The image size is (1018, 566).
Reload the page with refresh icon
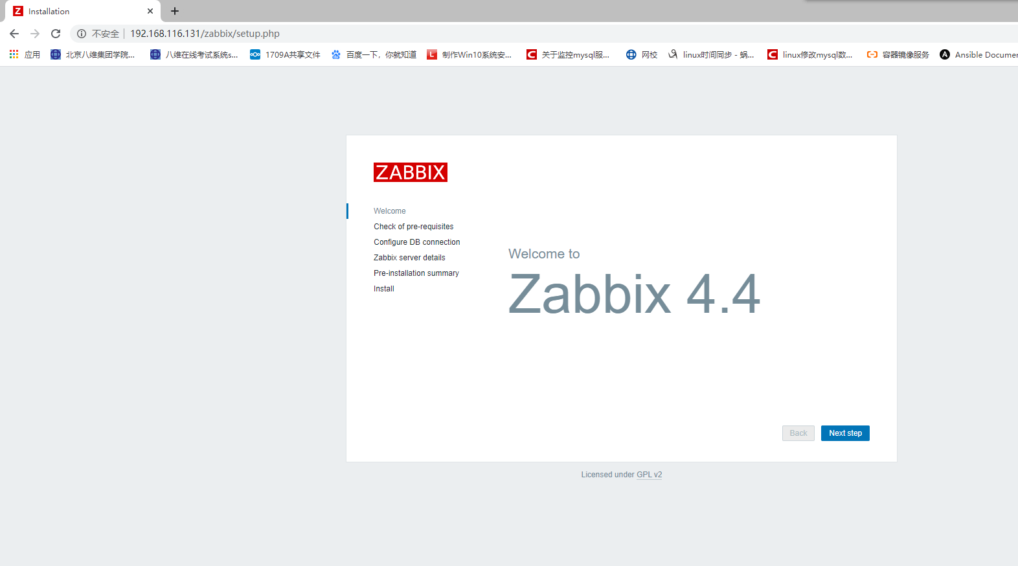[x=56, y=34]
